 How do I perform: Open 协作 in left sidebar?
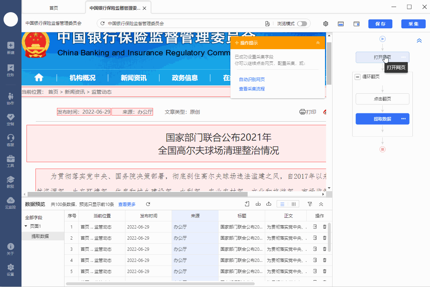point(10,99)
